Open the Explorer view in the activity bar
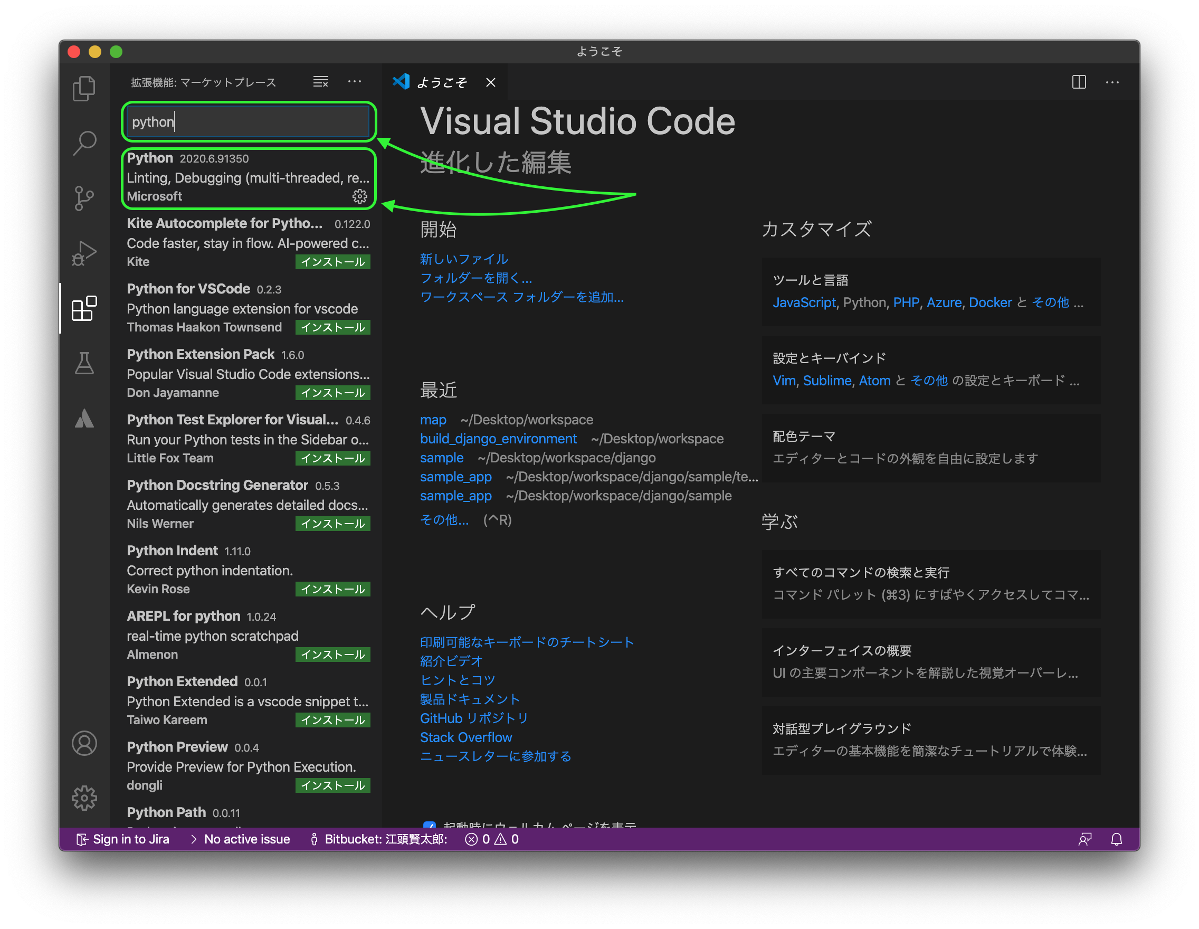The height and width of the screenshot is (929, 1199). coord(84,88)
